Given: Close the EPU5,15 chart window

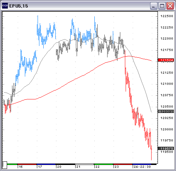Looking at the screenshot, I should pyautogui.click(x=170, y=6).
